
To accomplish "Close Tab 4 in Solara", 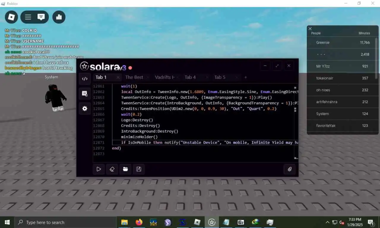I will coord(207,77).
